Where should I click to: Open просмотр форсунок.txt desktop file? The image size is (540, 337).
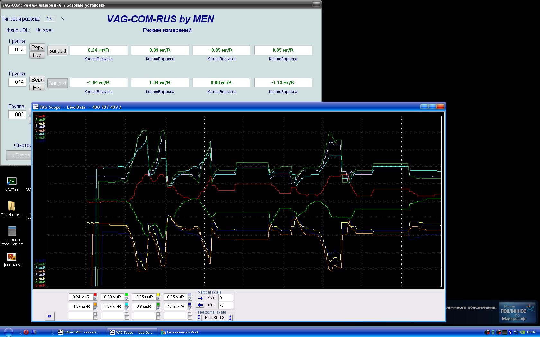click(x=12, y=236)
